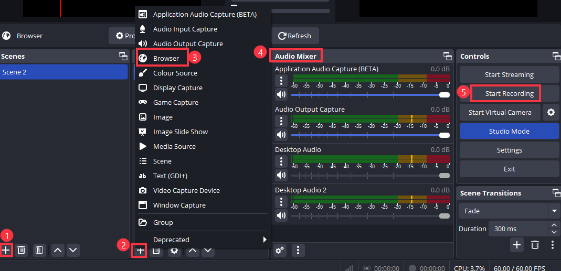Adjust Desktop Audio volume slider
The width and height of the screenshot is (561, 271).
pyautogui.click(x=371, y=176)
